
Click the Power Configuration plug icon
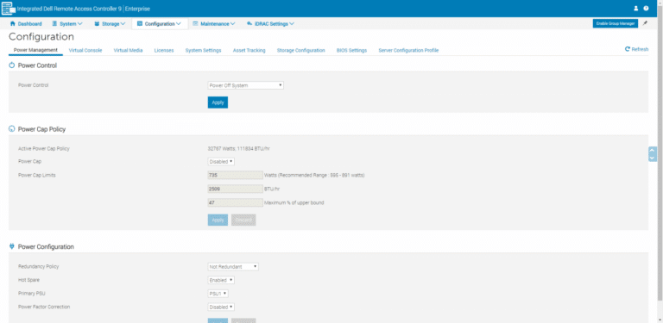(12, 246)
